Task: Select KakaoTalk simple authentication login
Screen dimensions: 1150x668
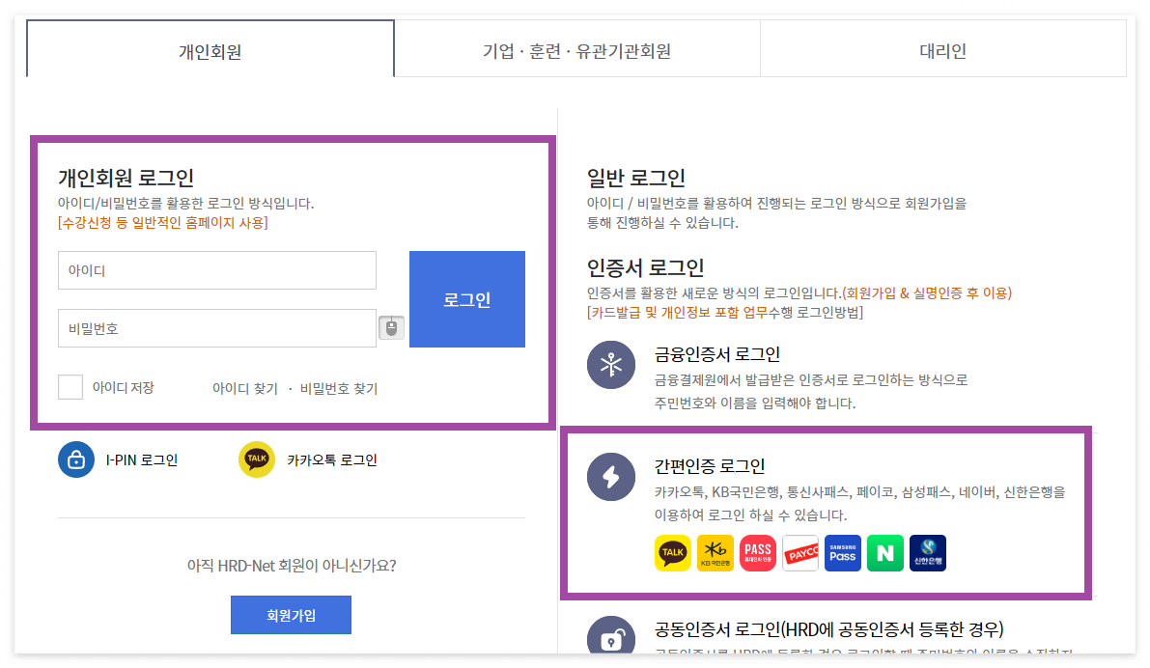Action: 673,553
